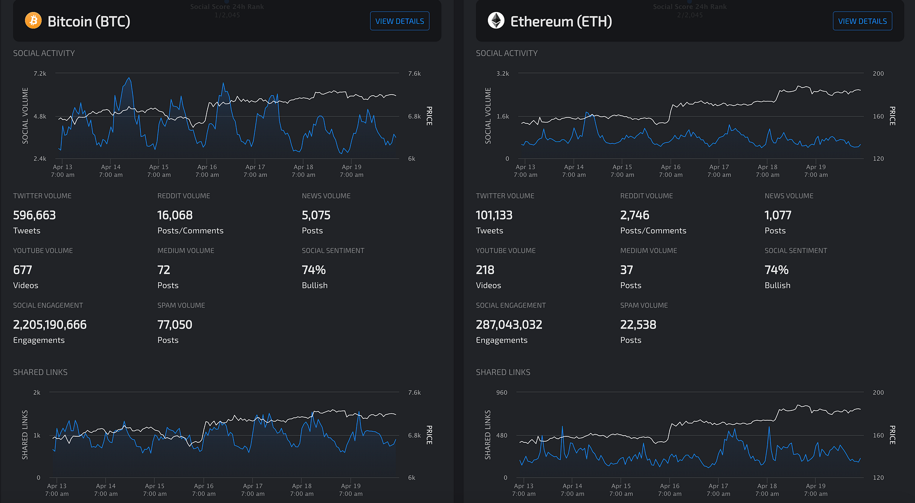The height and width of the screenshot is (503, 915).
Task: Open View Details for Bitcoin
Action: pos(399,20)
